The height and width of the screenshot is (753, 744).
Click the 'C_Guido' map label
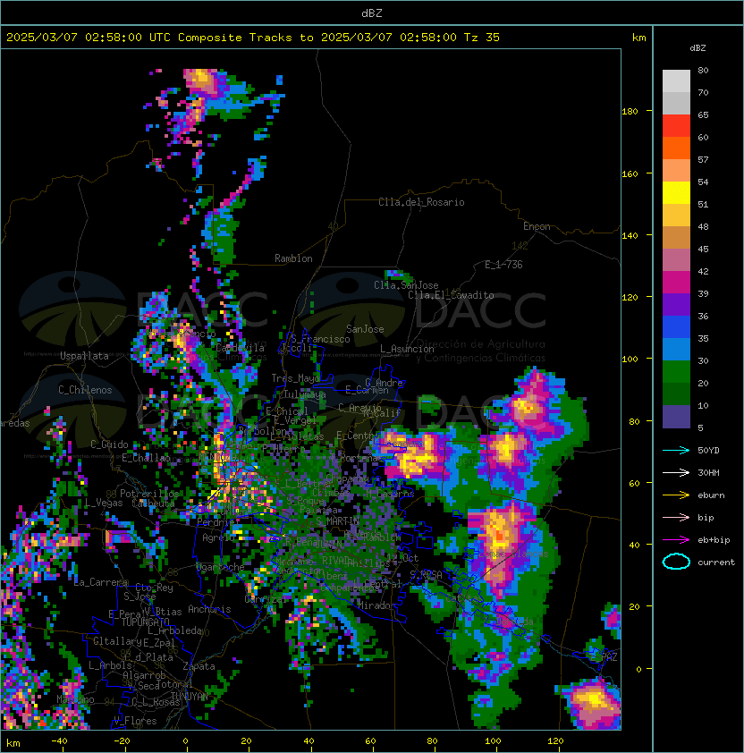tap(109, 444)
